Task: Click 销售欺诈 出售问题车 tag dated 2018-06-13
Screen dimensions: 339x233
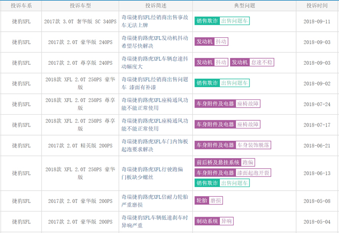Action: 222,183
